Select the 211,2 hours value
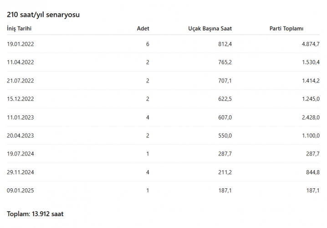Screen dimensions: 327x228 [225, 172]
